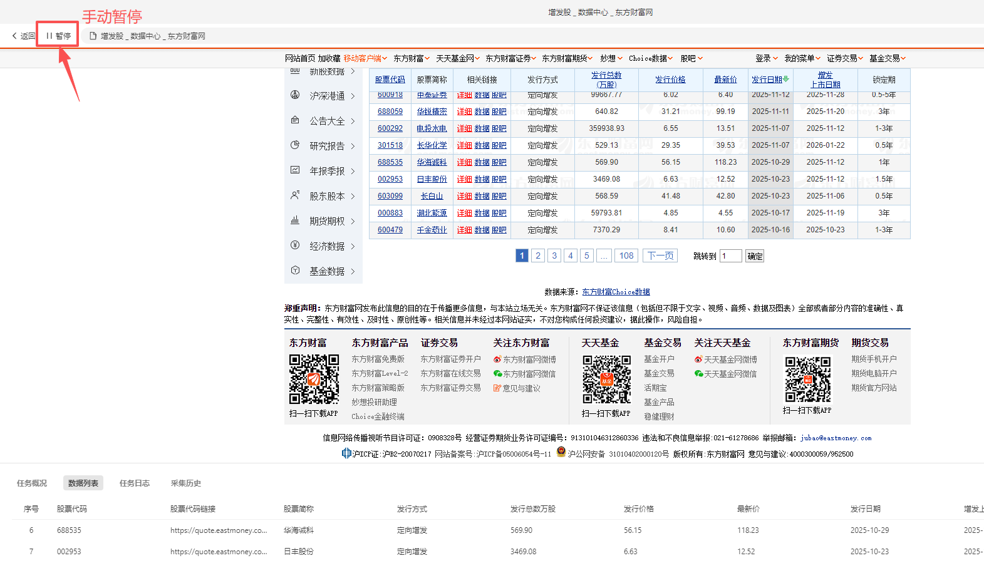Open the 东方财富Choice数据 source link

(x=616, y=292)
